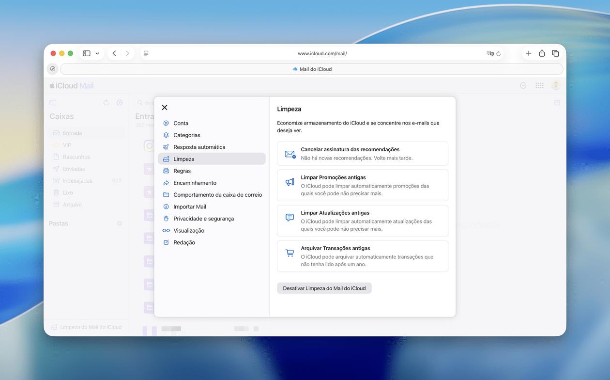Screen dimensions: 610x380
Task: Open Encaminhamento settings
Action: coord(212,183)
